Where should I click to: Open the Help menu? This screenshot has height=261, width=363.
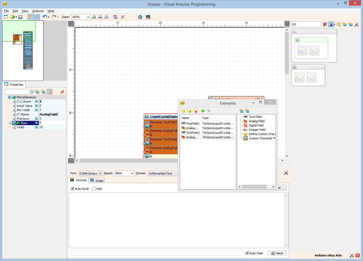pyautogui.click(x=51, y=11)
